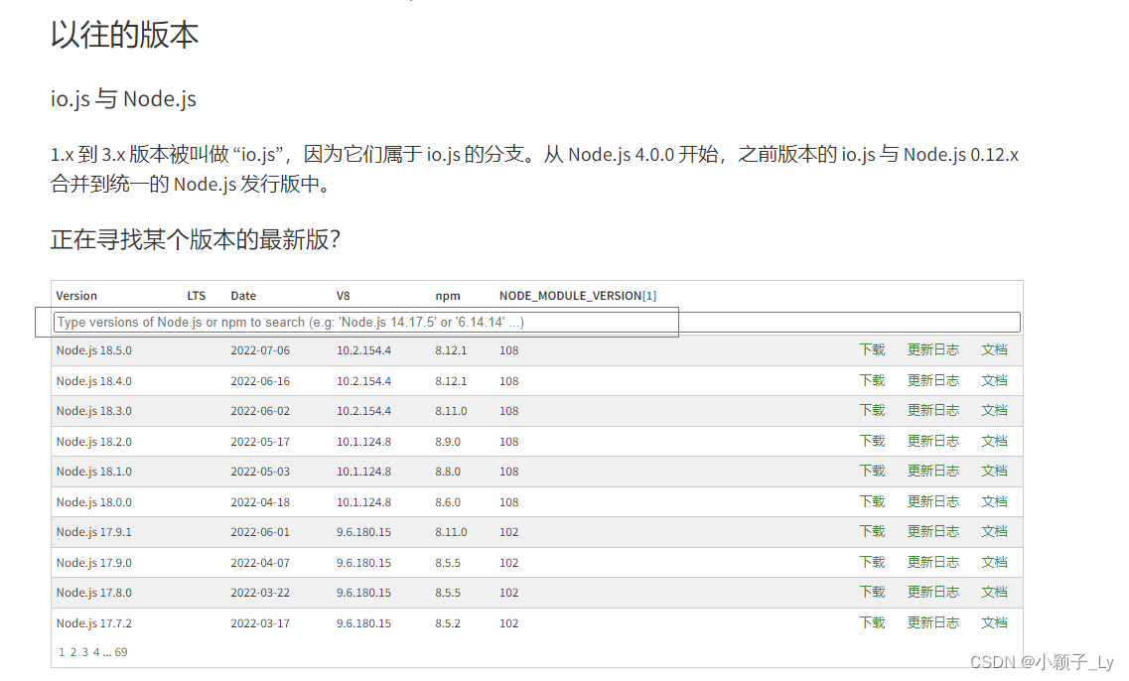Open changelog for Node.js 17.8.0
The height and width of the screenshot is (681, 1129).
tap(933, 592)
